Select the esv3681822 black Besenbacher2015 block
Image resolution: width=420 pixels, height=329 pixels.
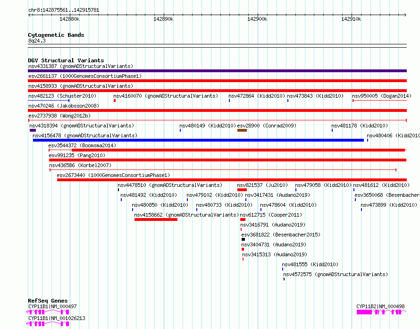[x=243, y=239]
